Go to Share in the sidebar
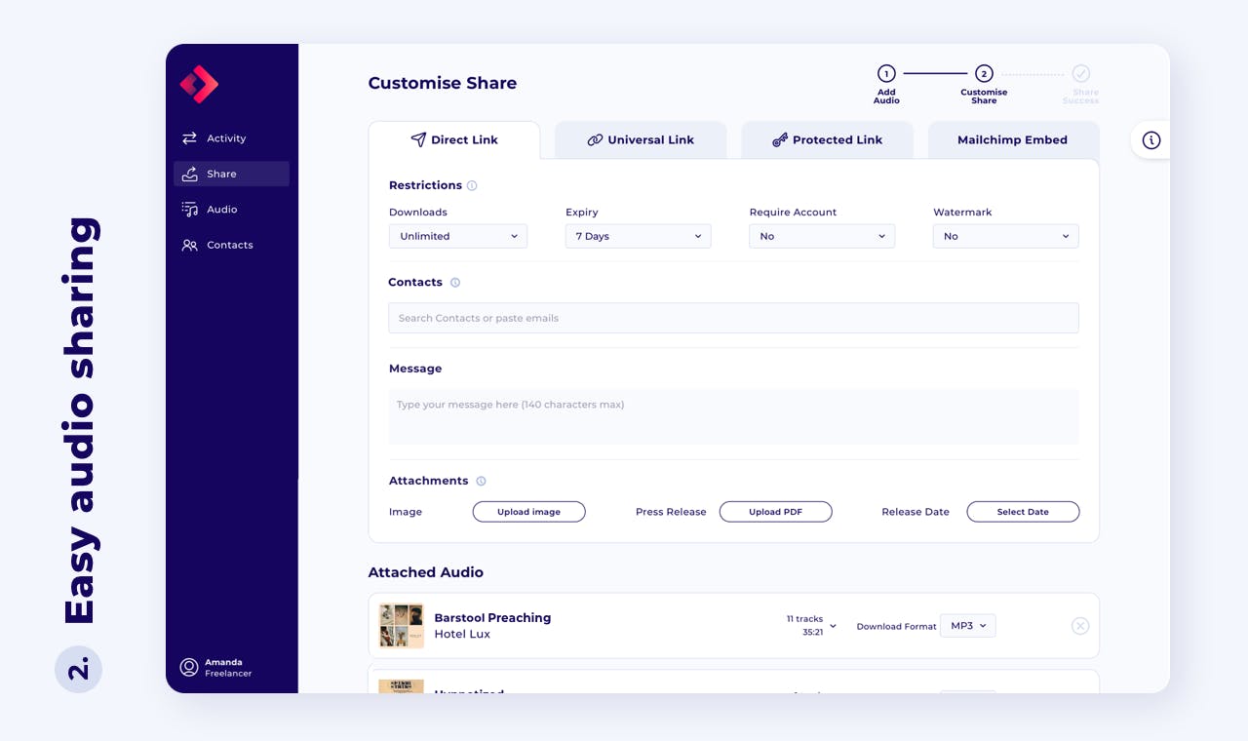Viewport: 1248px width, 741px height. (231, 174)
